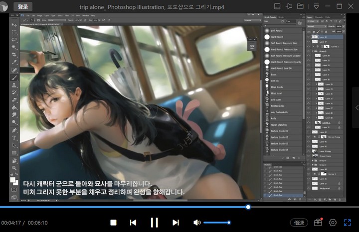Expand Group 3 folder
The width and height of the screenshot is (359, 232).
[x=313, y=165]
